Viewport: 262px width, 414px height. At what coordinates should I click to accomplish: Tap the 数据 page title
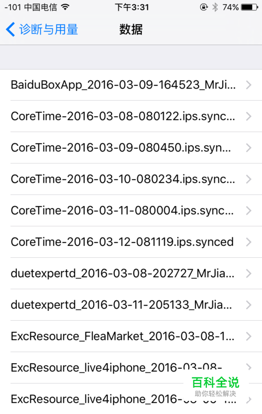[x=131, y=29]
